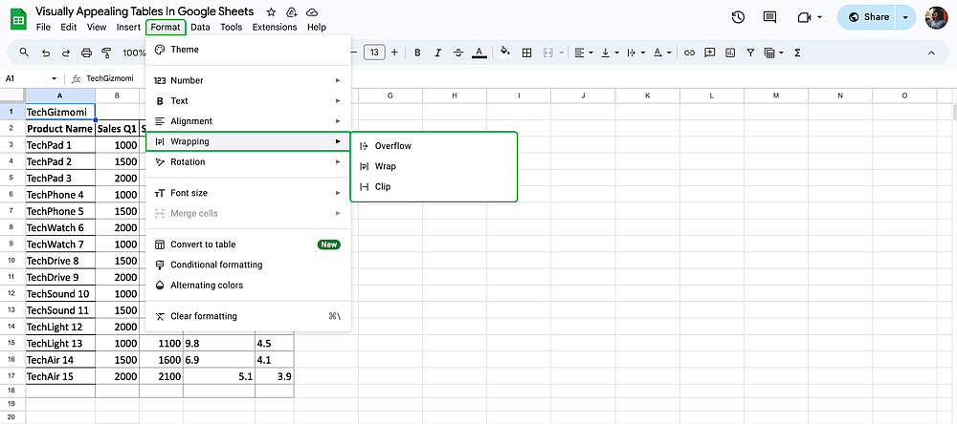This screenshot has height=424, width=957.
Task: Open the Tools menu
Action: (232, 27)
